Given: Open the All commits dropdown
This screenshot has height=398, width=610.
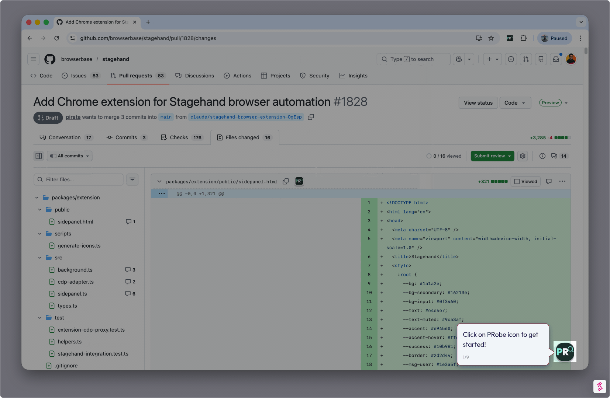Looking at the screenshot, I should pos(70,156).
